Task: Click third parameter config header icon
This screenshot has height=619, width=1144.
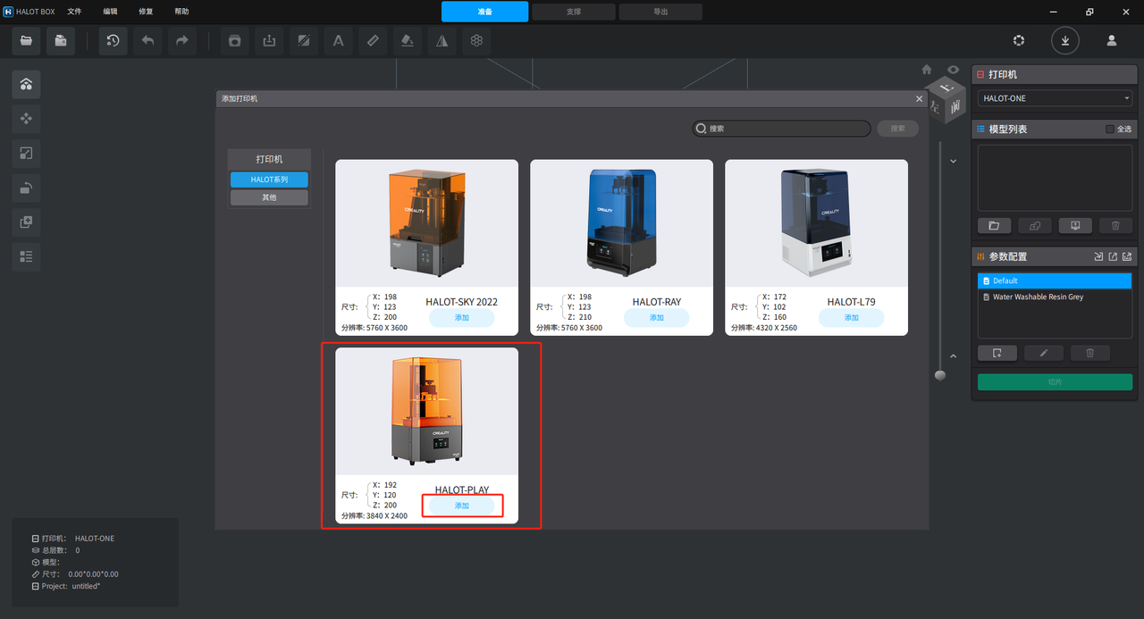Action: coord(1127,256)
